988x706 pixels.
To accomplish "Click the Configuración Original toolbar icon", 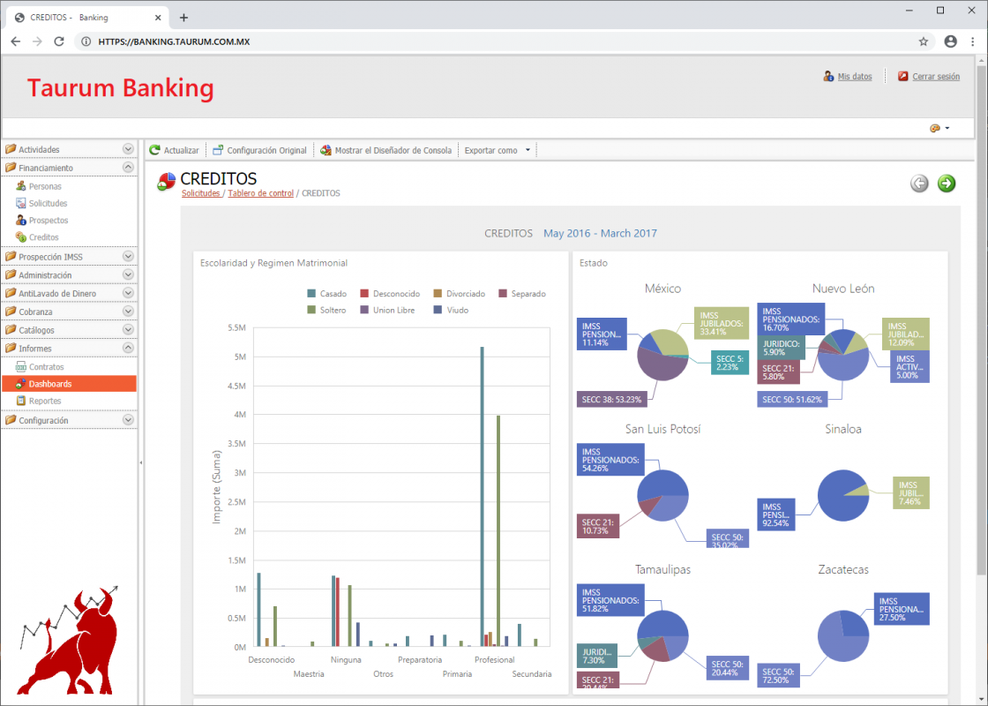I will click(x=218, y=151).
